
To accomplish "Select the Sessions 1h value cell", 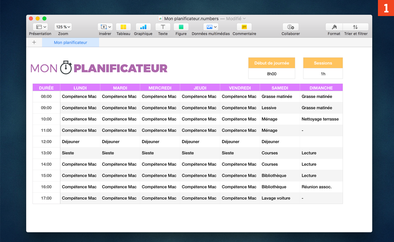I will (323, 74).
